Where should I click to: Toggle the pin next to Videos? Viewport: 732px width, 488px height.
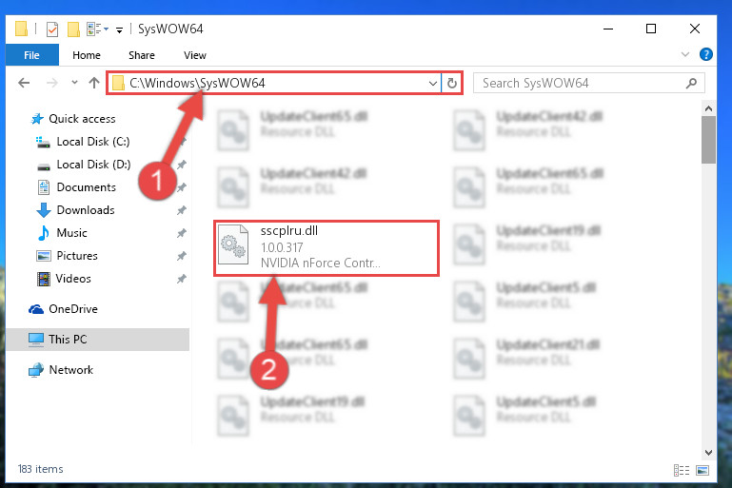[x=181, y=279]
